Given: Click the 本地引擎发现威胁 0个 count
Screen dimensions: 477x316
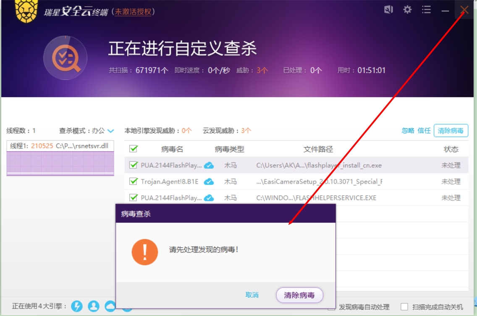Looking at the screenshot, I should [158, 131].
